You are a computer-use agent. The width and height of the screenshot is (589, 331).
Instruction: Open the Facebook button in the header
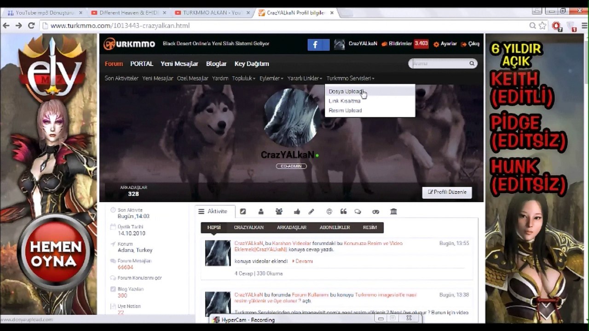coord(318,44)
